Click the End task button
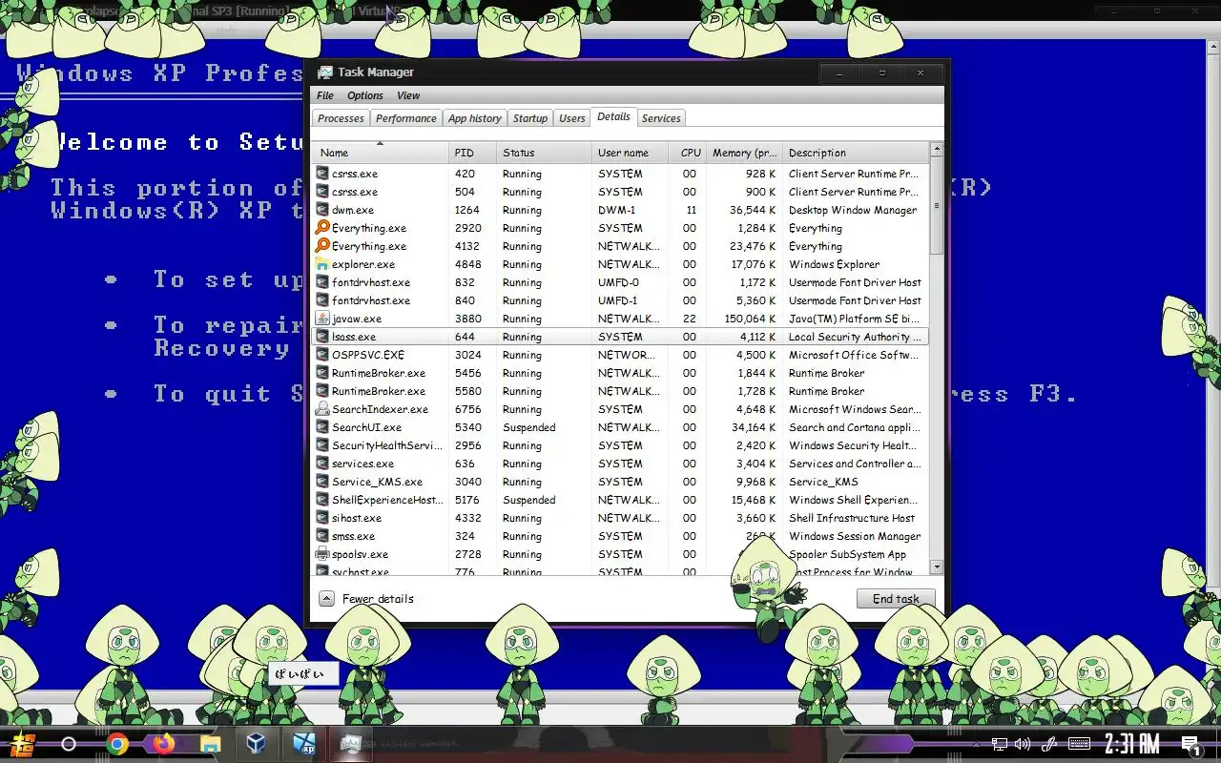1221x763 pixels. tap(896, 599)
